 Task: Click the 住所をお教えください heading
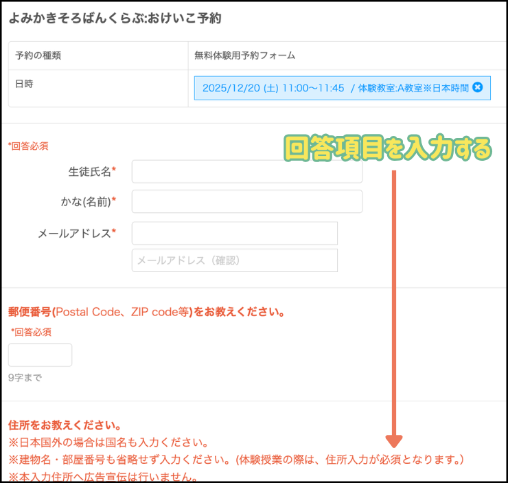[x=65, y=425]
